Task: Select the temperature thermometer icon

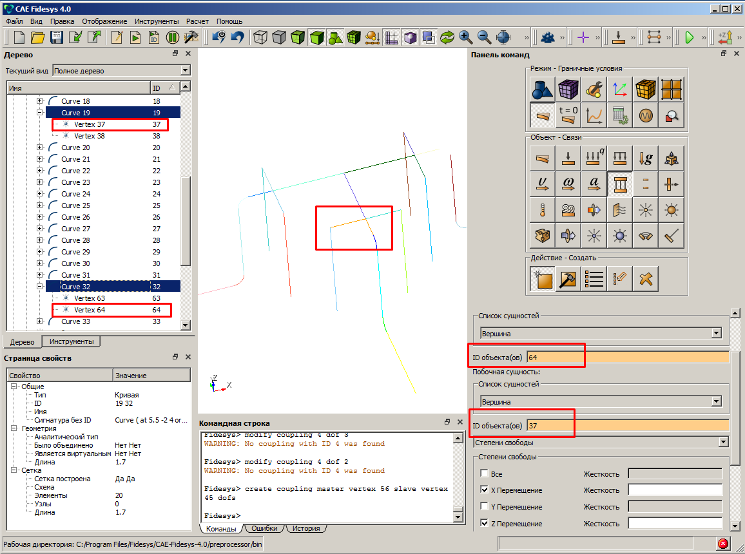Action: click(542, 210)
